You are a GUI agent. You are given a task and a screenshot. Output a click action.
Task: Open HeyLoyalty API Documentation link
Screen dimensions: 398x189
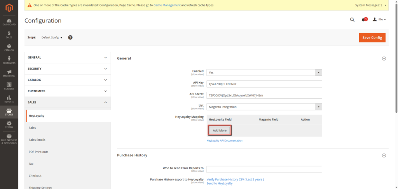click(224, 140)
